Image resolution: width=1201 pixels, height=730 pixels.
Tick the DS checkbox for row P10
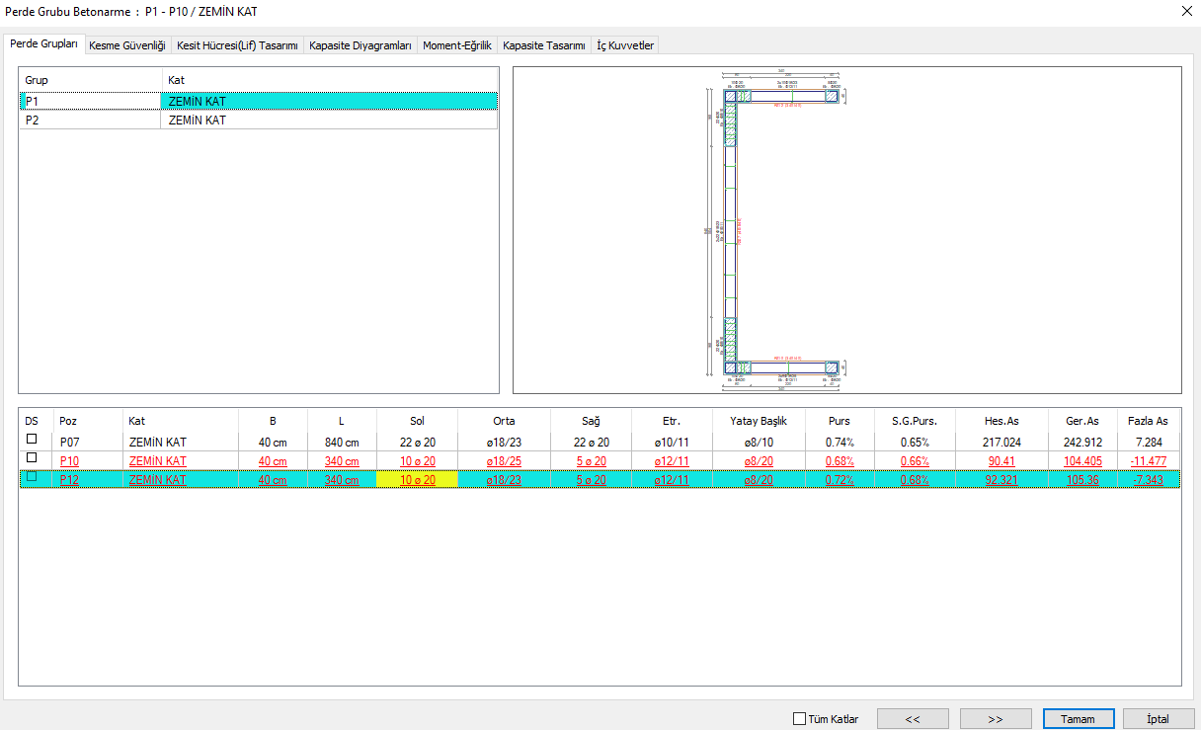tap(32, 458)
